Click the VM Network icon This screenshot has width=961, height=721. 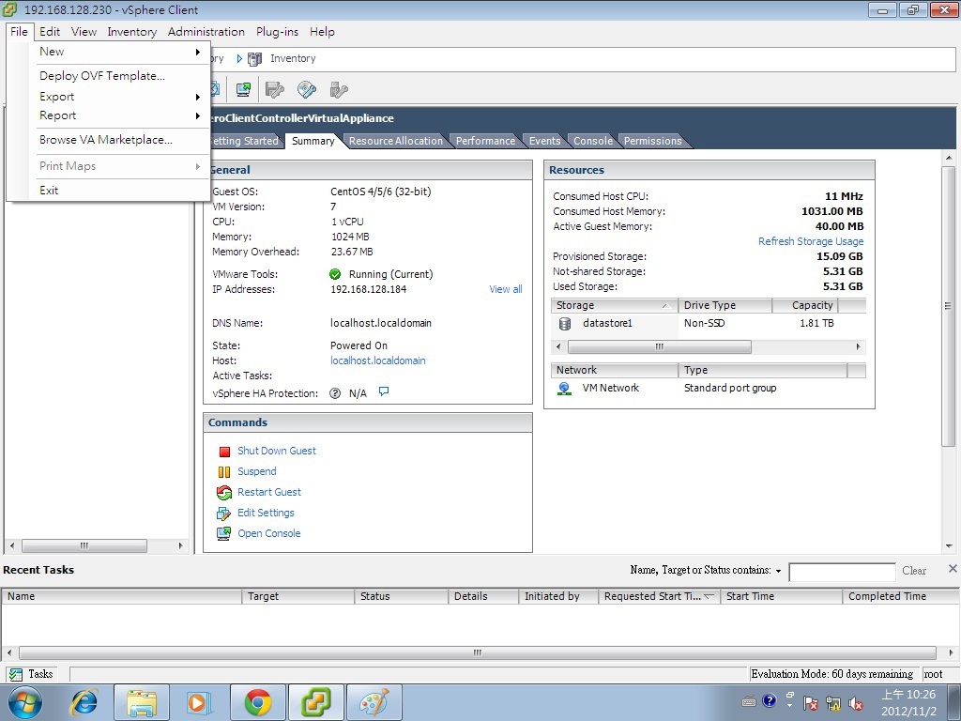click(564, 389)
